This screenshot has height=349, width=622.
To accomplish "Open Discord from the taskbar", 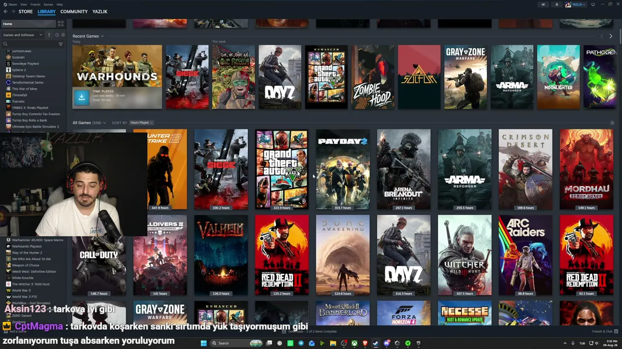I will (386, 343).
